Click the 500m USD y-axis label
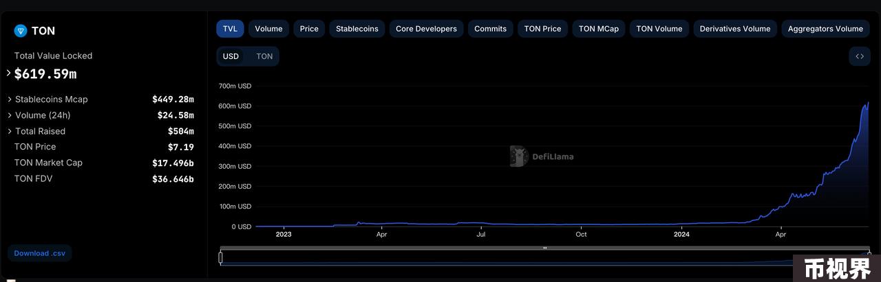The image size is (881, 282). (235, 126)
